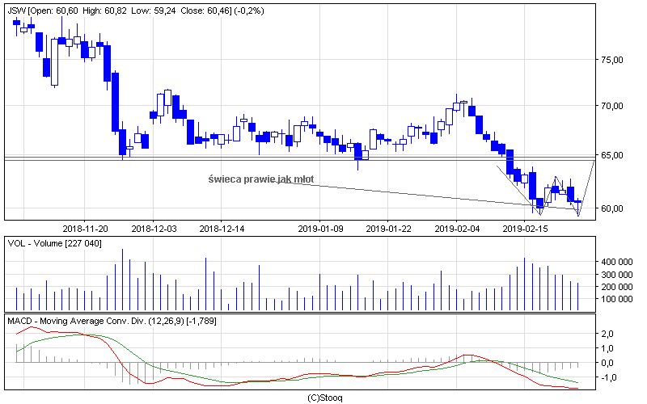The height and width of the screenshot is (404, 647).
Task: Click the 200 000 volume axis label
Action: point(617,287)
